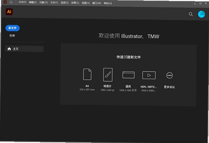Open the 窗口(W) menu
The width and height of the screenshot is (209, 143).
[97, 3]
